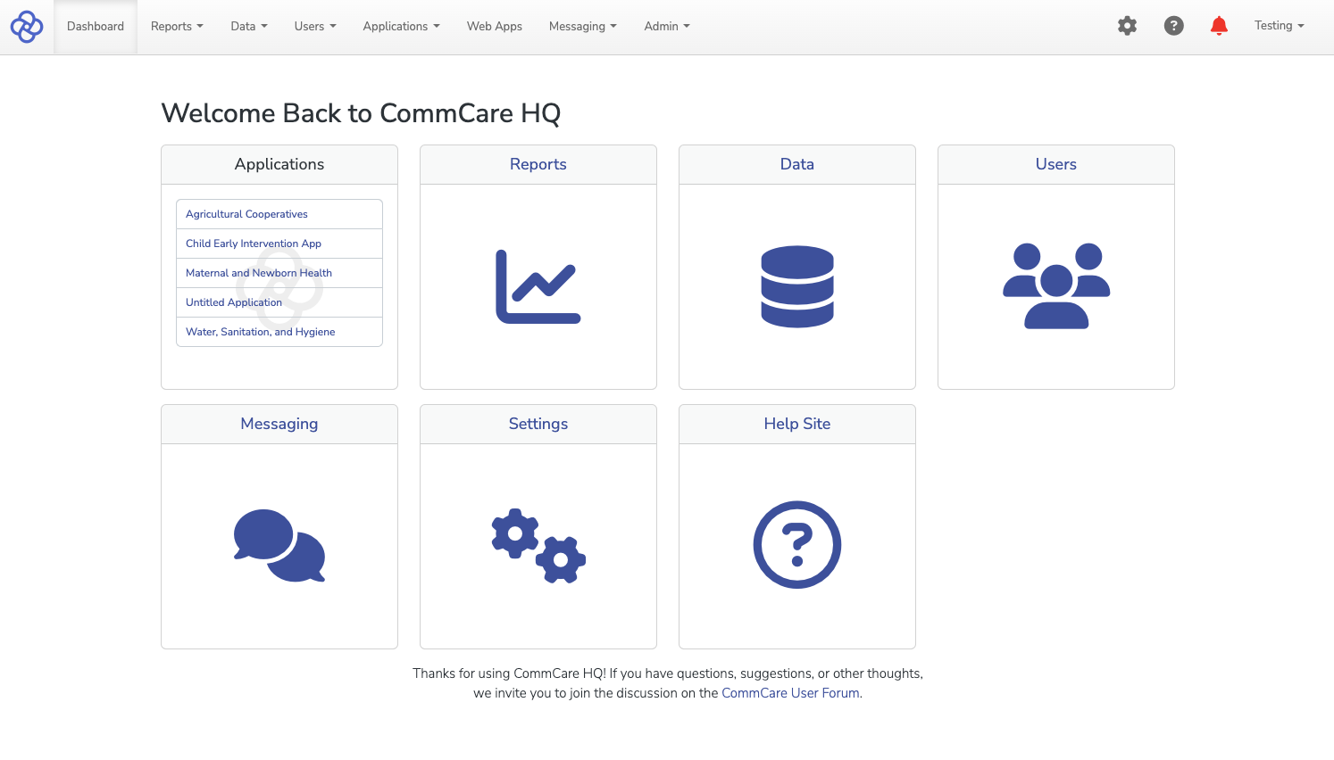The height and width of the screenshot is (760, 1334).
Task: Click the Messaging chat bubbles icon
Action: (279, 546)
